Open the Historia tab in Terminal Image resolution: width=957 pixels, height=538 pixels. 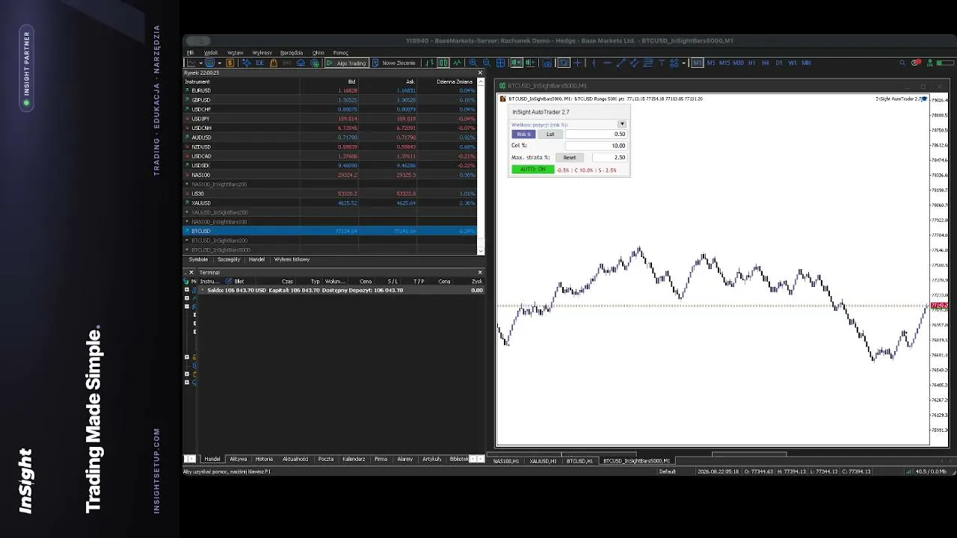click(x=264, y=459)
